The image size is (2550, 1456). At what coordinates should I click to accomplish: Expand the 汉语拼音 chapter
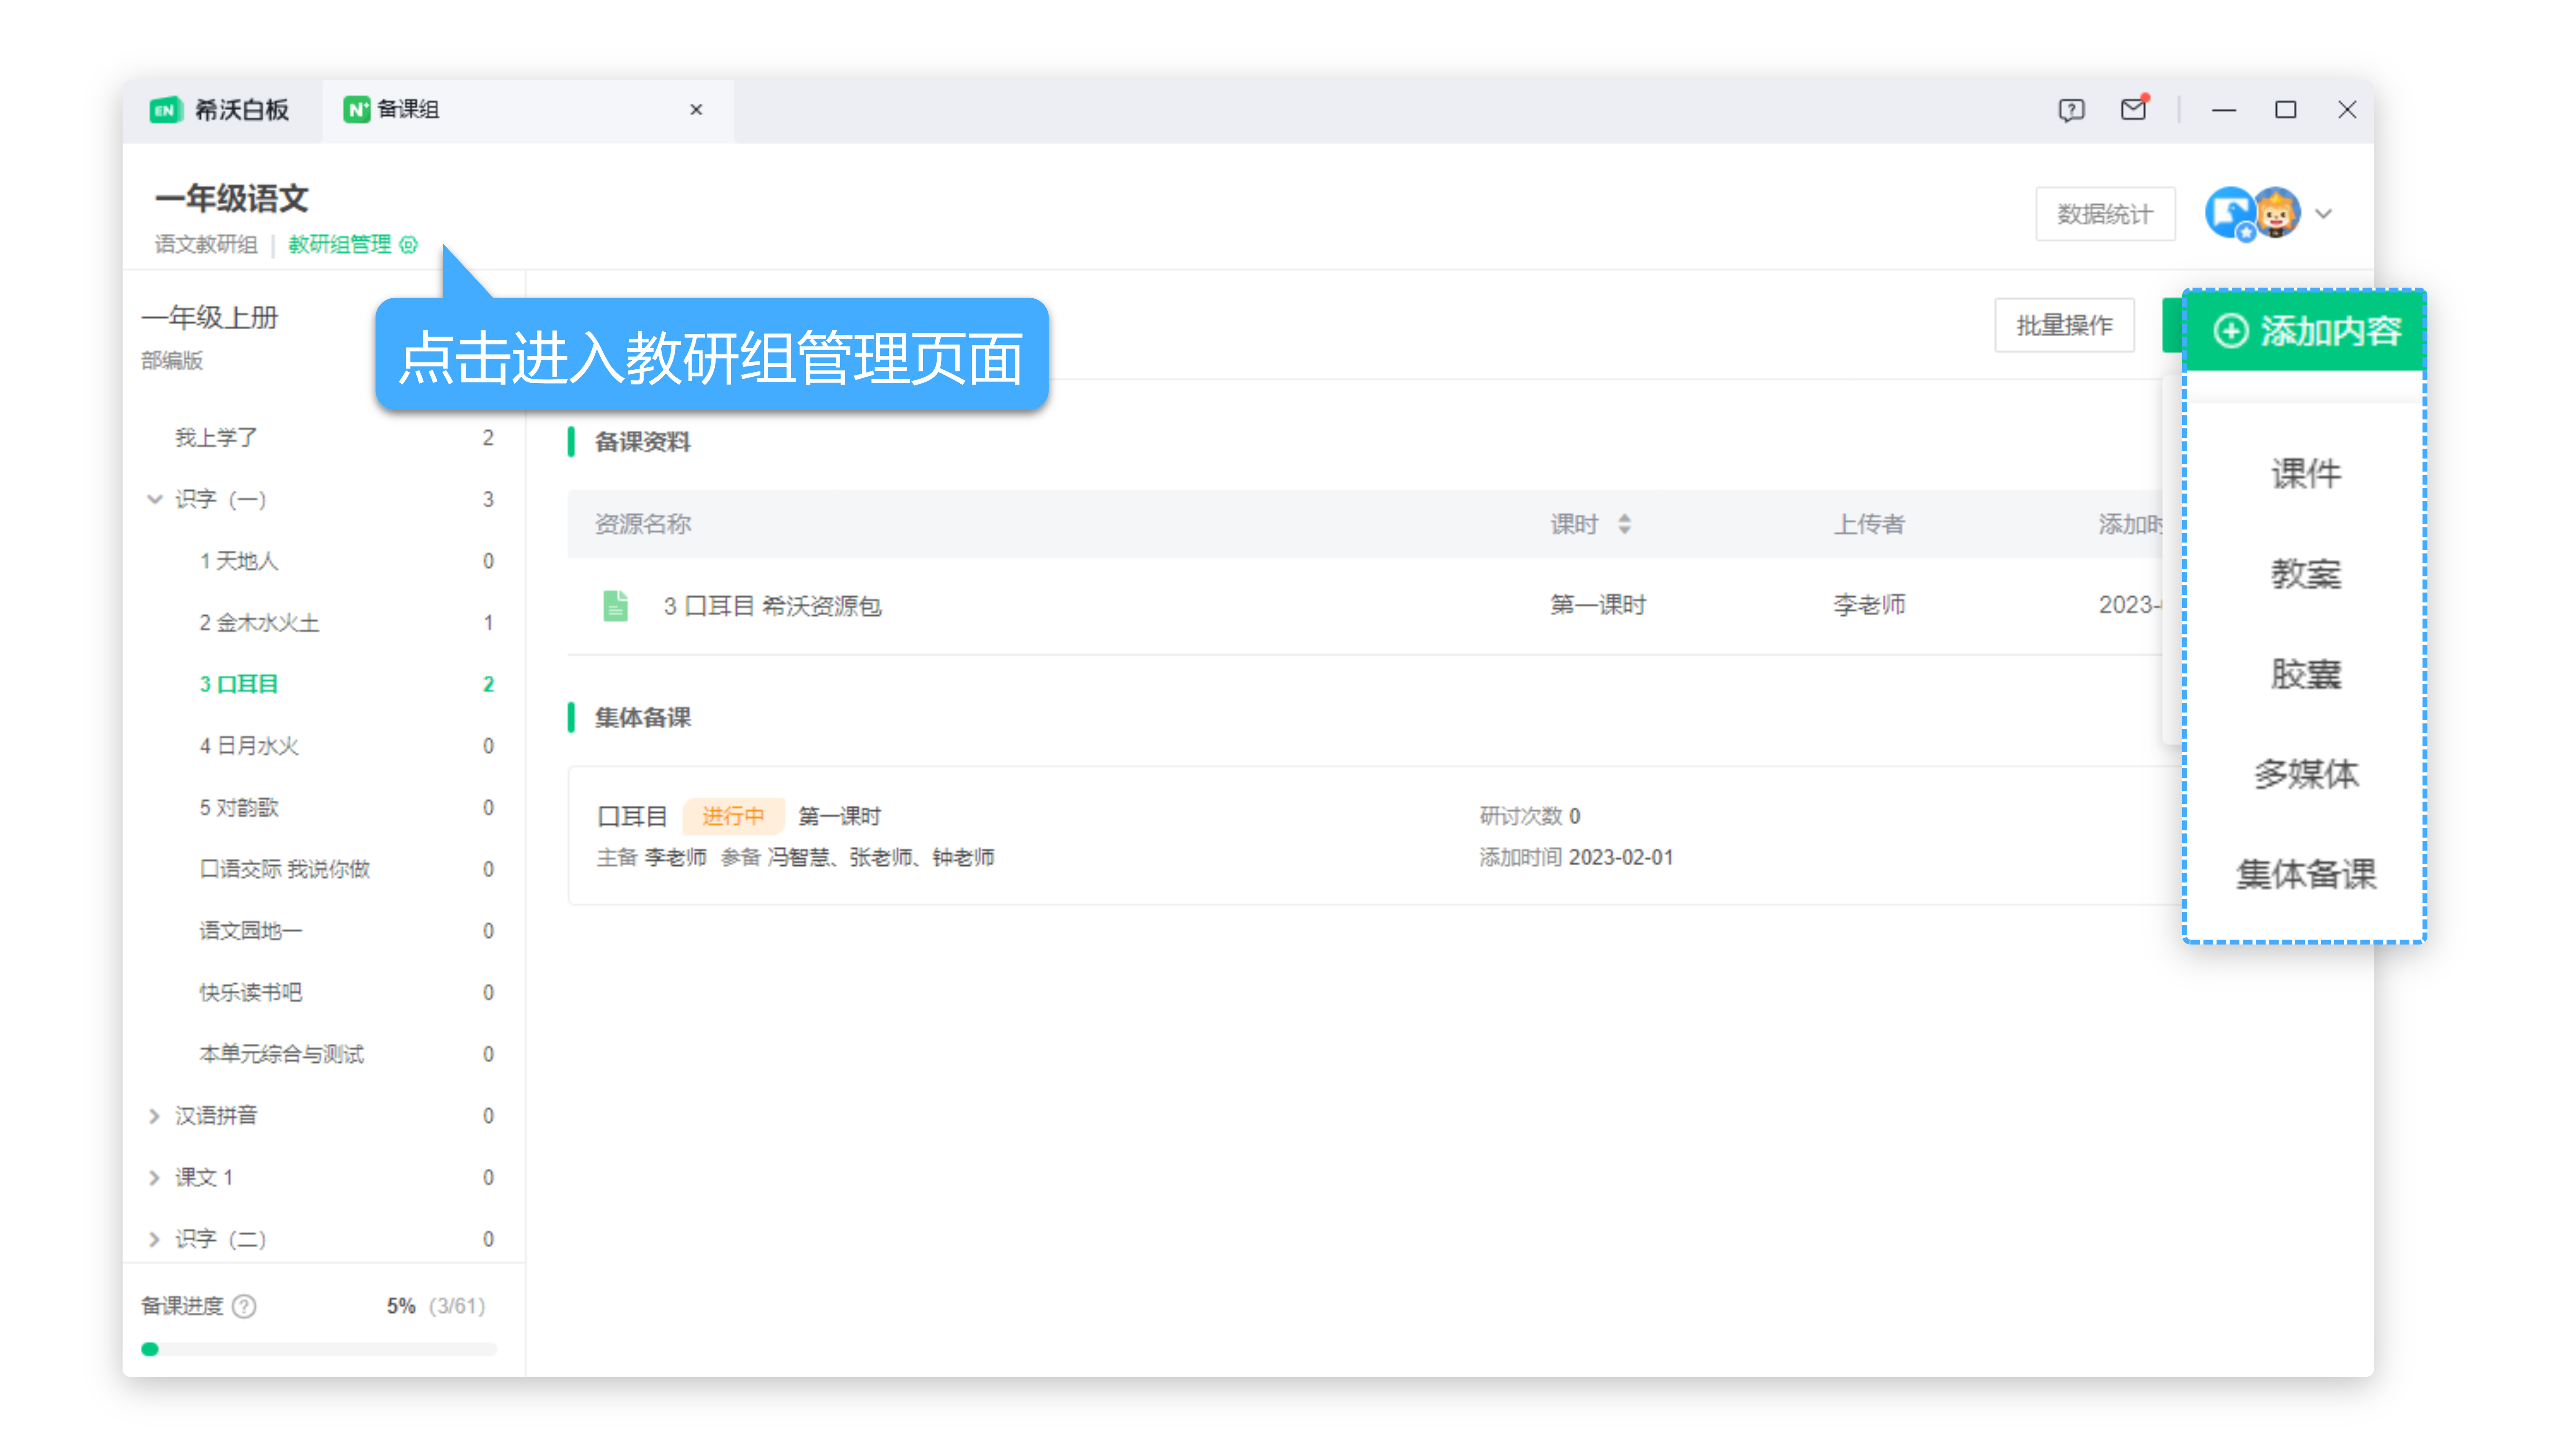(155, 1116)
